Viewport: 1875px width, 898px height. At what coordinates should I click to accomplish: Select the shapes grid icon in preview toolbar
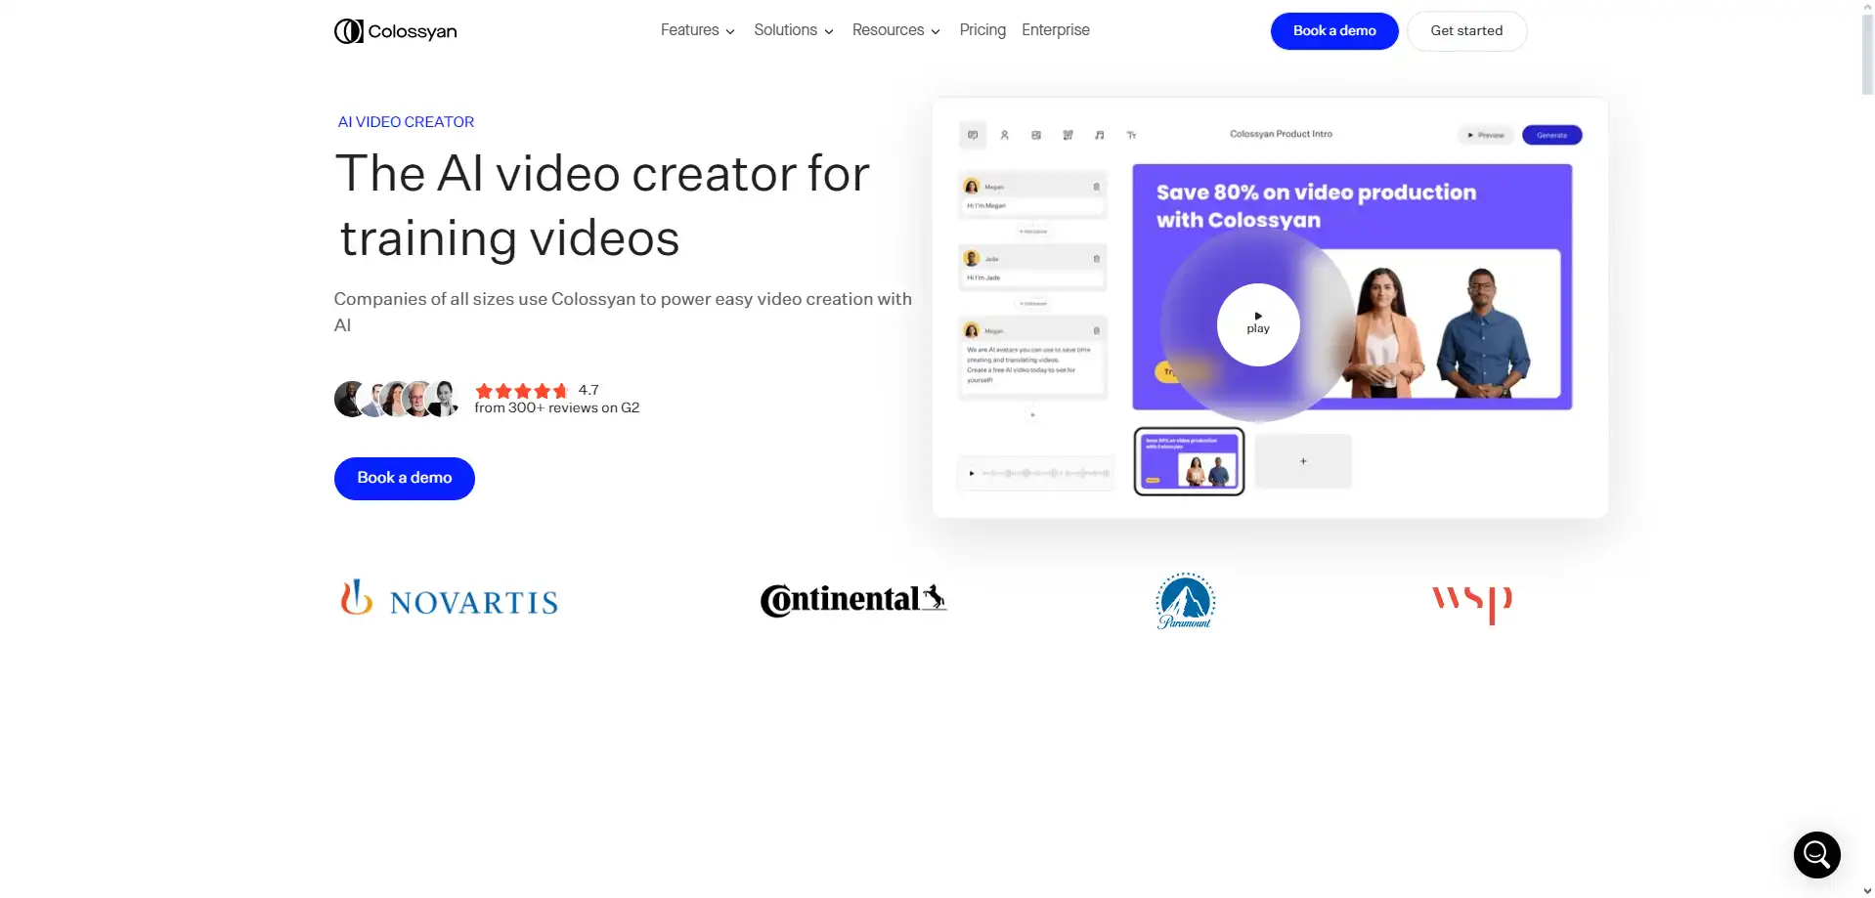pyautogui.click(x=1068, y=135)
